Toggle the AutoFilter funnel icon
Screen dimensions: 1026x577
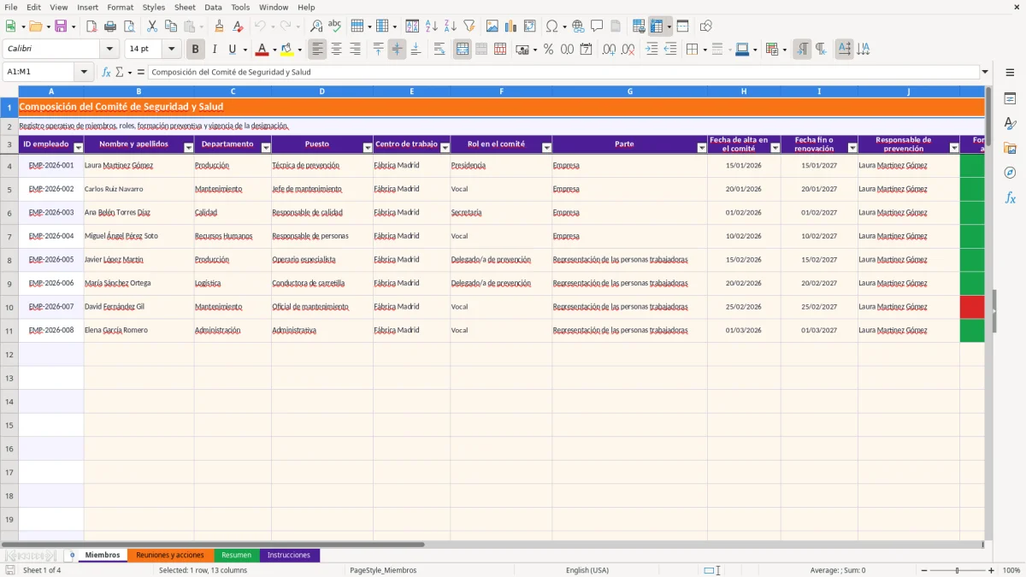(469, 26)
